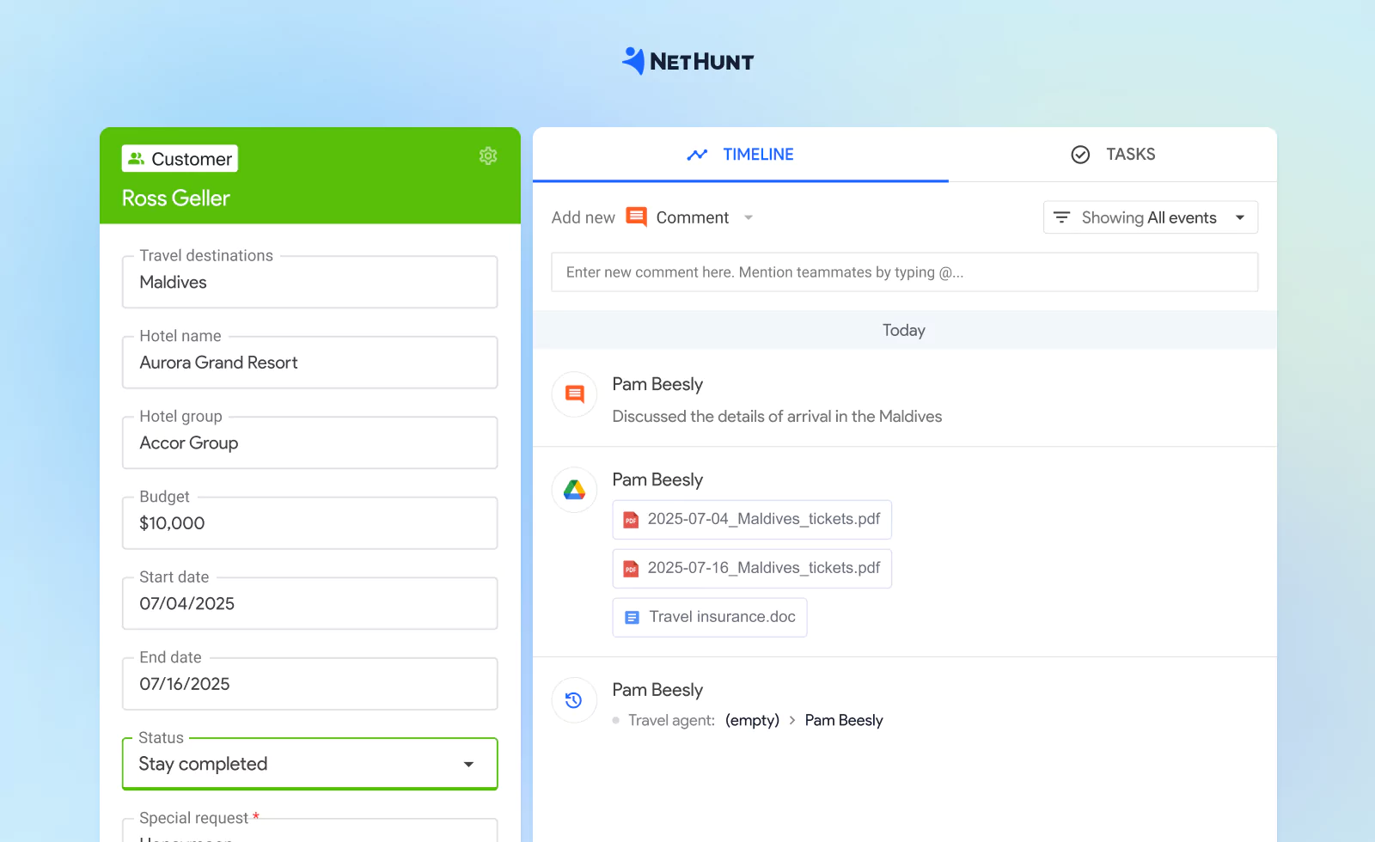
Task: Click the Google Drive icon on the files event
Action: (573, 490)
